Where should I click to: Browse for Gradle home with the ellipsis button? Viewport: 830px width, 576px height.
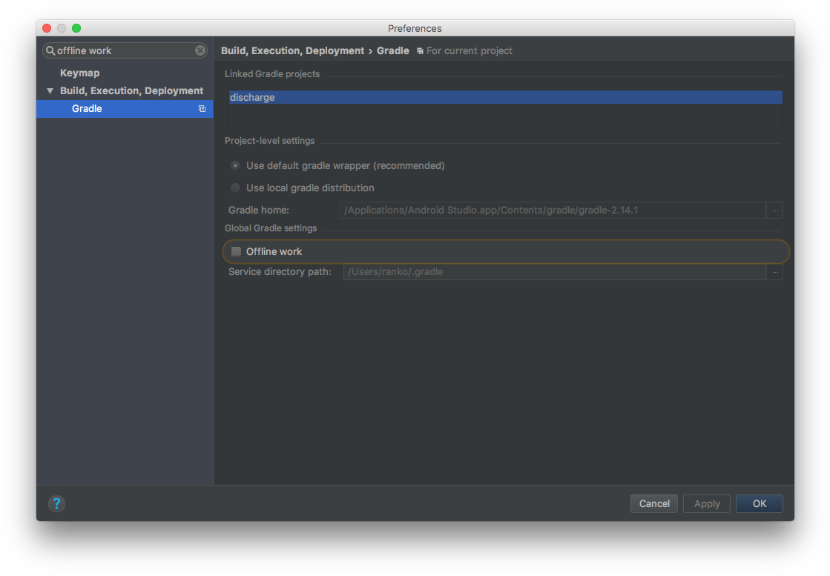pos(774,211)
